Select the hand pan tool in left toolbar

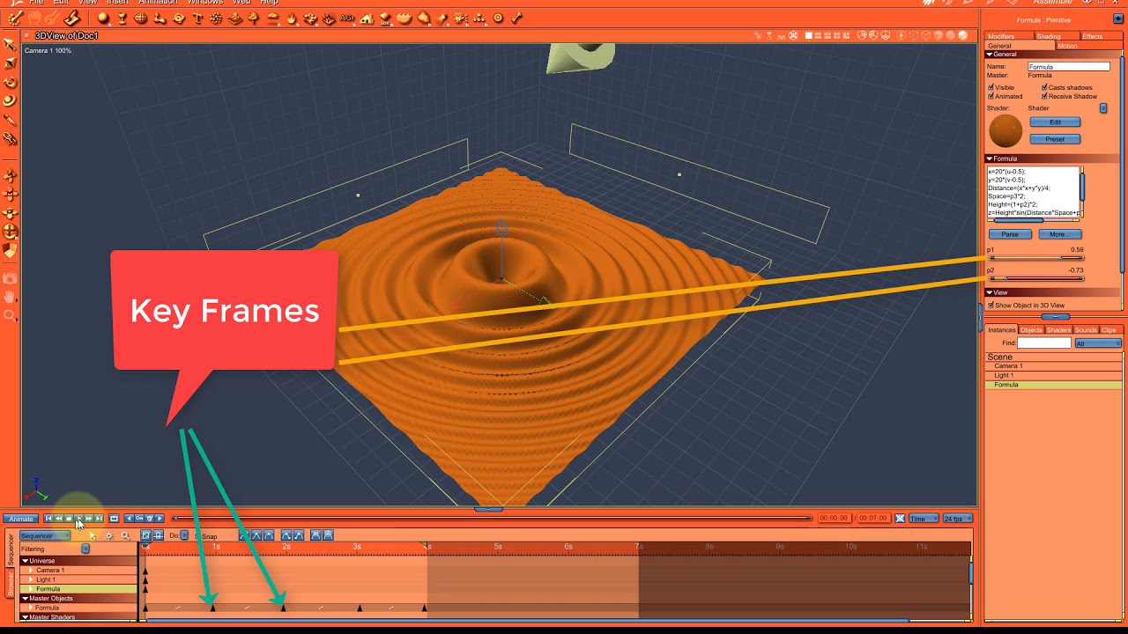(x=11, y=297)
